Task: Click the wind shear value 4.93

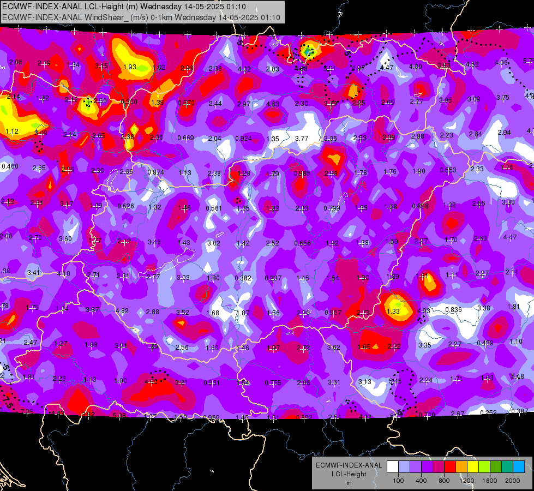Action: pyautogui.click(x=424, y=311)
